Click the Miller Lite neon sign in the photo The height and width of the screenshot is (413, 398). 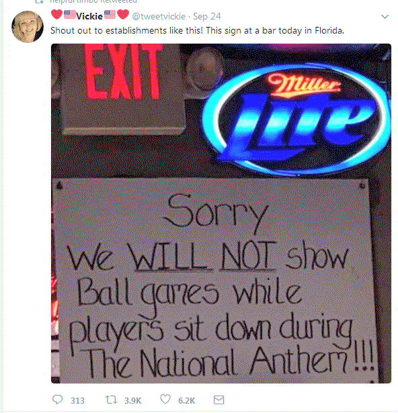click(x=296, y=120)
